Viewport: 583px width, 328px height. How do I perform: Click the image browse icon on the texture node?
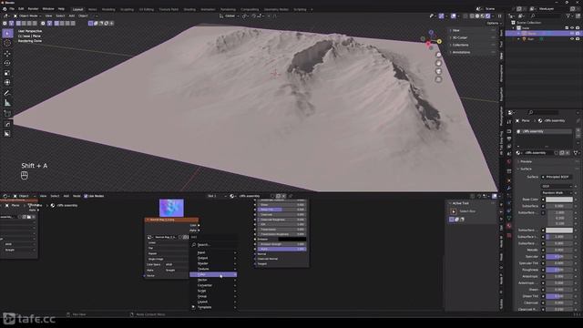click(149, 237)
